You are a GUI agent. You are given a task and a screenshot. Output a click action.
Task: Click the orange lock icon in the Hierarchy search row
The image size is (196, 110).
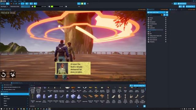pos(162,15)
